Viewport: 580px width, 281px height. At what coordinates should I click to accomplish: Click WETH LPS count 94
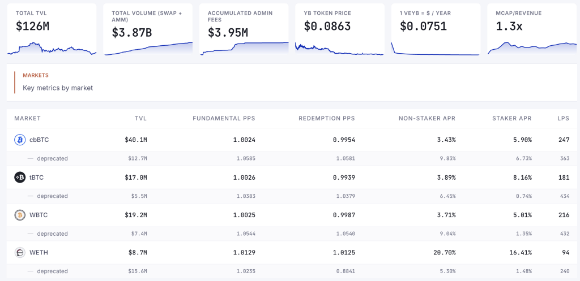(x=566, y=253)
